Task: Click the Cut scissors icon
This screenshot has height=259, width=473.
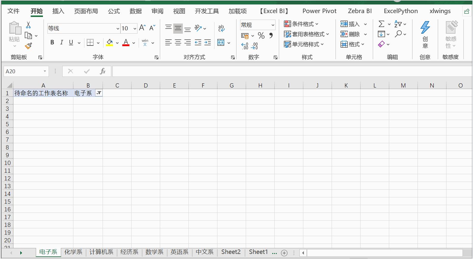Action: pos(28,25)
